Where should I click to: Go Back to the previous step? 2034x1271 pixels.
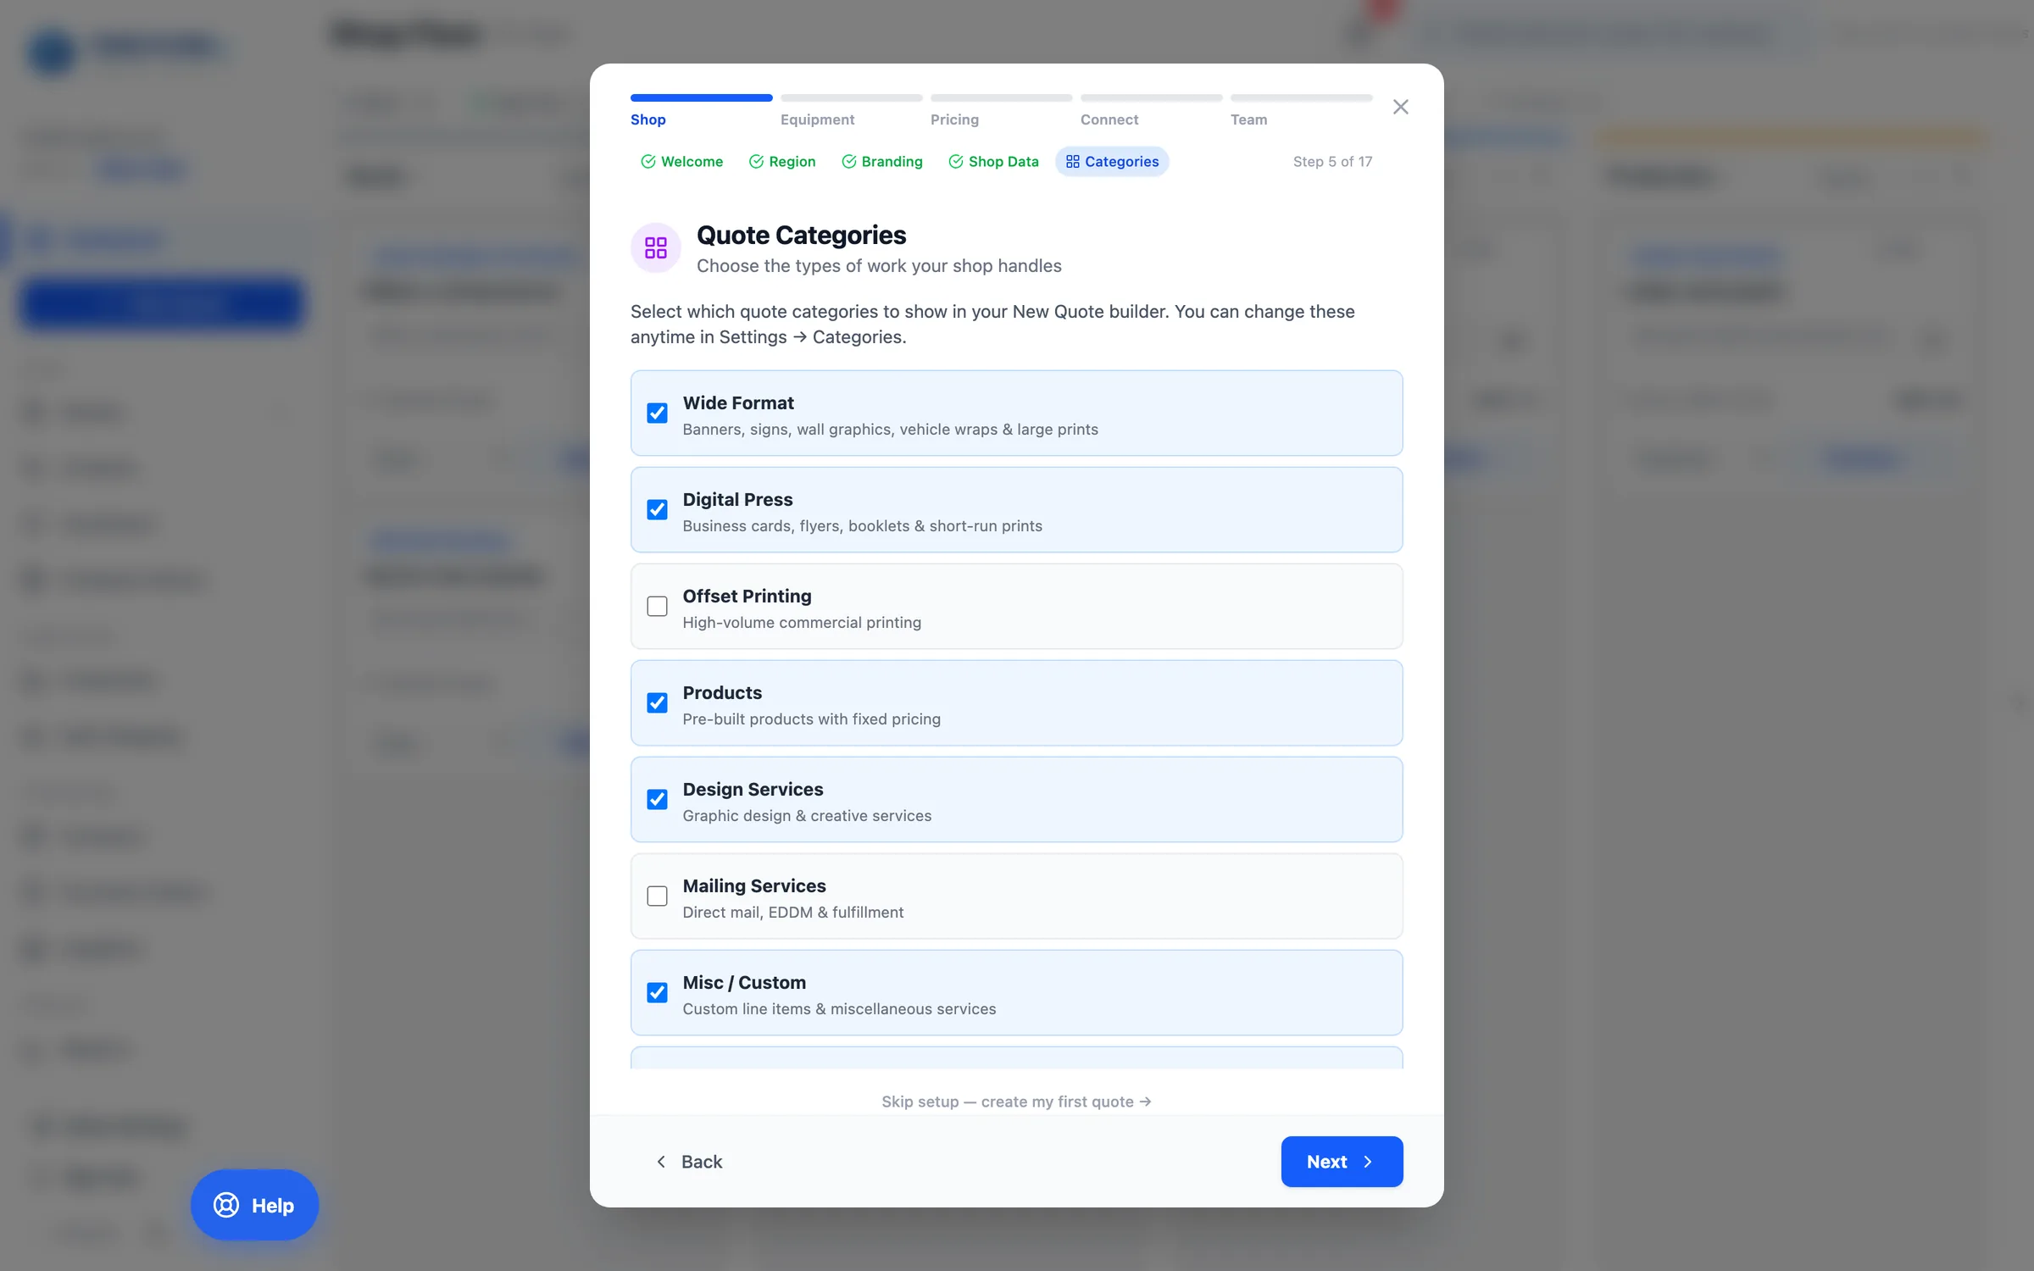click(x=689, y=1162)
